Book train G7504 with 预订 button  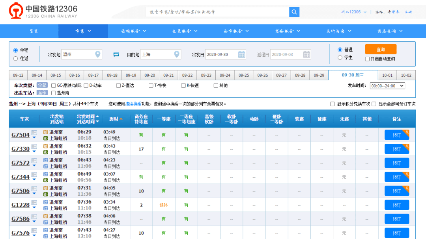click(397, 135)
